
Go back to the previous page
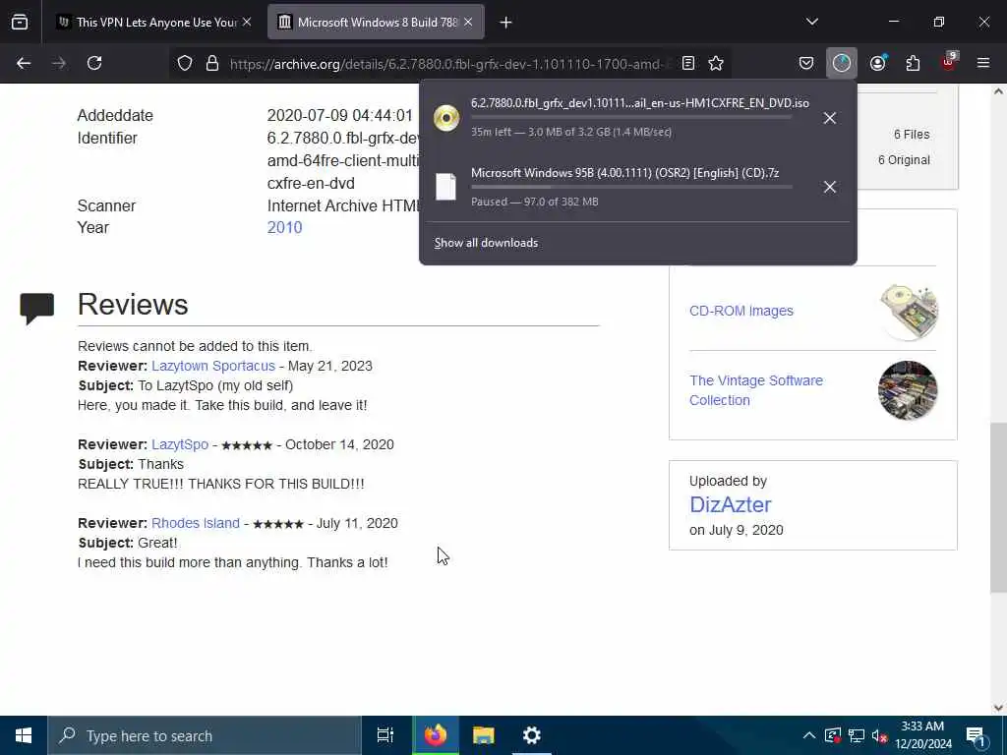coord(24,63)
